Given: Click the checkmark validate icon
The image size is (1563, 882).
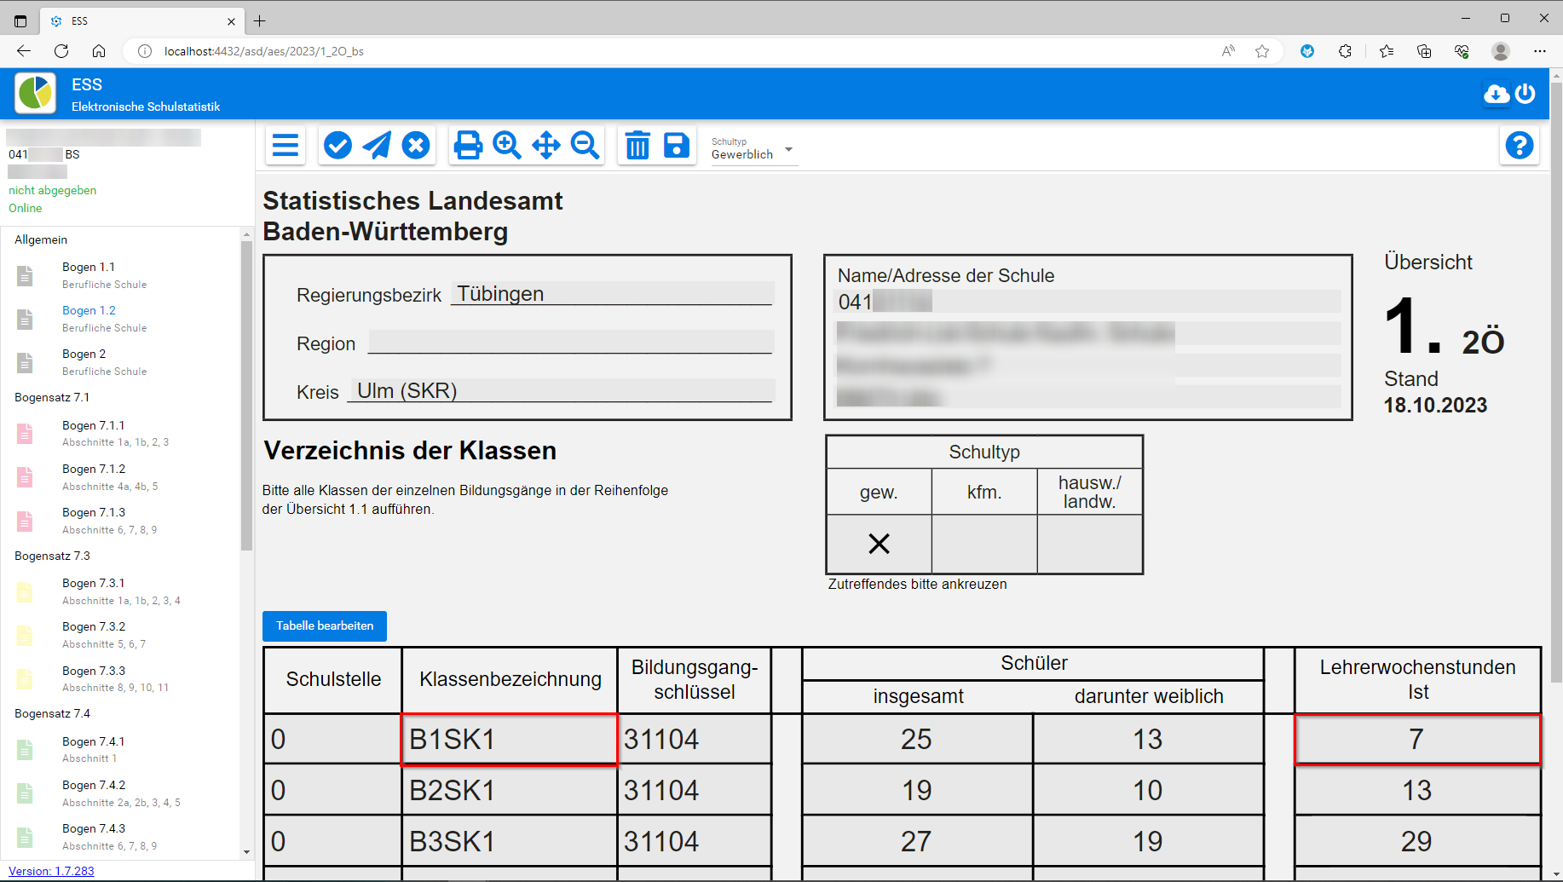Looking at the screenshot, I should (x=337, y=146).
